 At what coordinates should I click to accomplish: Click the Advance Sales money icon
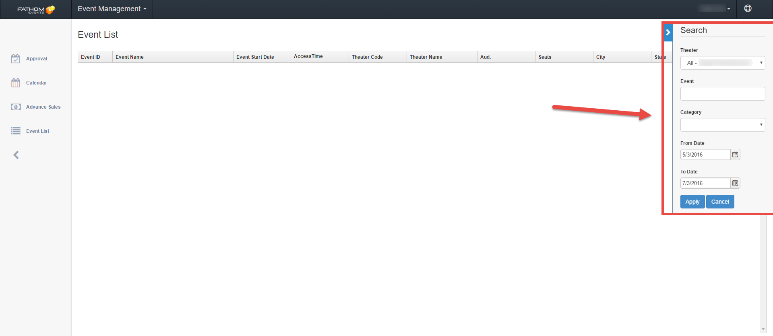pos(16,107)
